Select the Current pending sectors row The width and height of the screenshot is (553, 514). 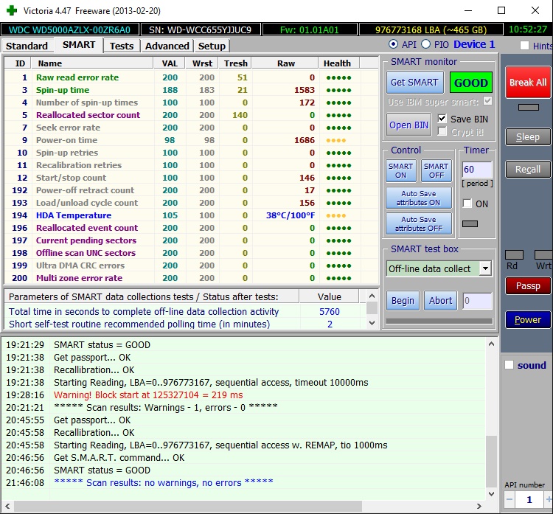point(192,240)
